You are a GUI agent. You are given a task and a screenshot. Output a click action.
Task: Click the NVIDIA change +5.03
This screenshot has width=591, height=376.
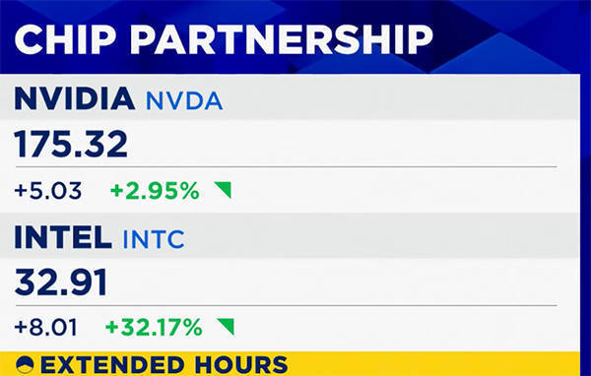(x=48, y=190)
